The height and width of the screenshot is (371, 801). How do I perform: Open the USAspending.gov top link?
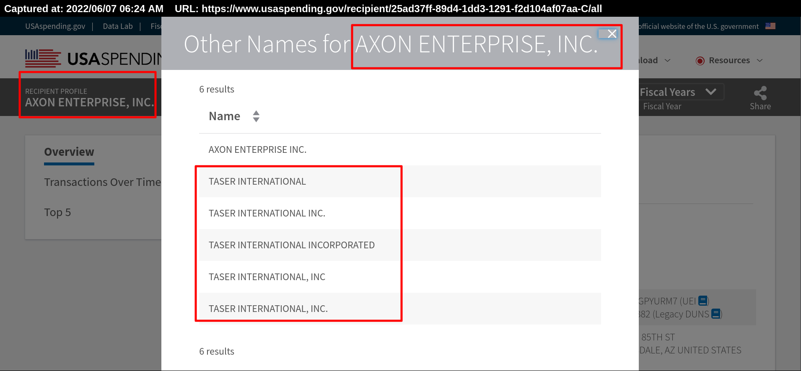tap(55, 26)
